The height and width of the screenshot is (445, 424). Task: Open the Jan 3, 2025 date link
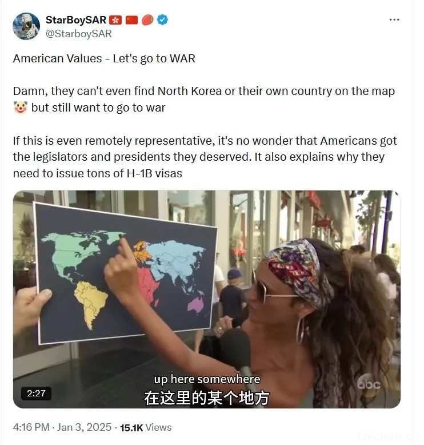tap(84, 427)
